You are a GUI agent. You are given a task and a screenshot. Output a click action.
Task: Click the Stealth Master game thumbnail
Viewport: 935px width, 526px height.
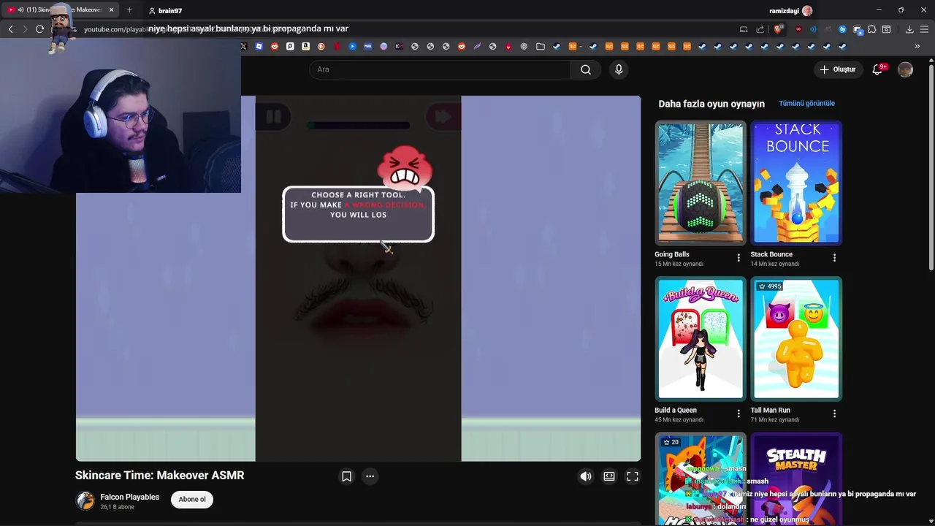pyautogui.click(x=797, y=479)
